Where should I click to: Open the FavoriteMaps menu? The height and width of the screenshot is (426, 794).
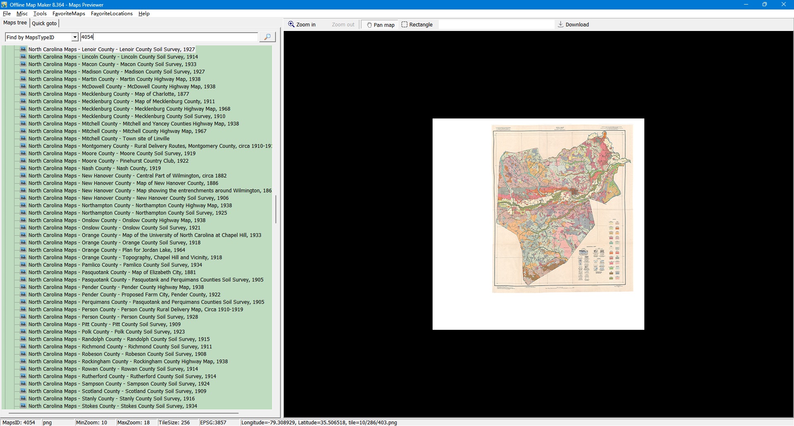pyautogui.click(x=69, y=14)
